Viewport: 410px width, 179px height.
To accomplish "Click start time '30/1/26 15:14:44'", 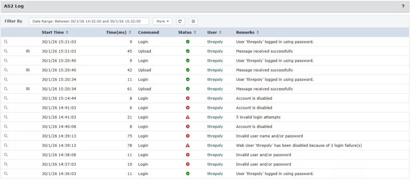I will pos(59,98).
